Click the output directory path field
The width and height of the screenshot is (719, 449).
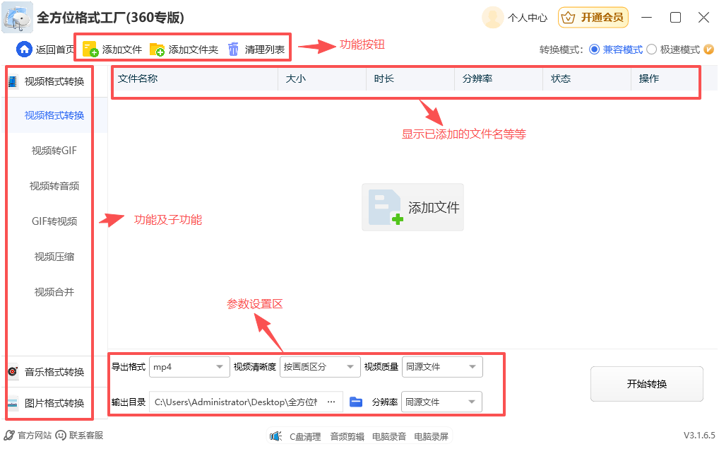click(235, 402)
